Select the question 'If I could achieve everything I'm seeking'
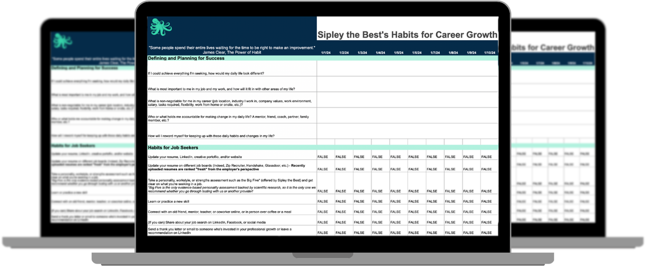This screenshot has height=266, width=646. 206,73
